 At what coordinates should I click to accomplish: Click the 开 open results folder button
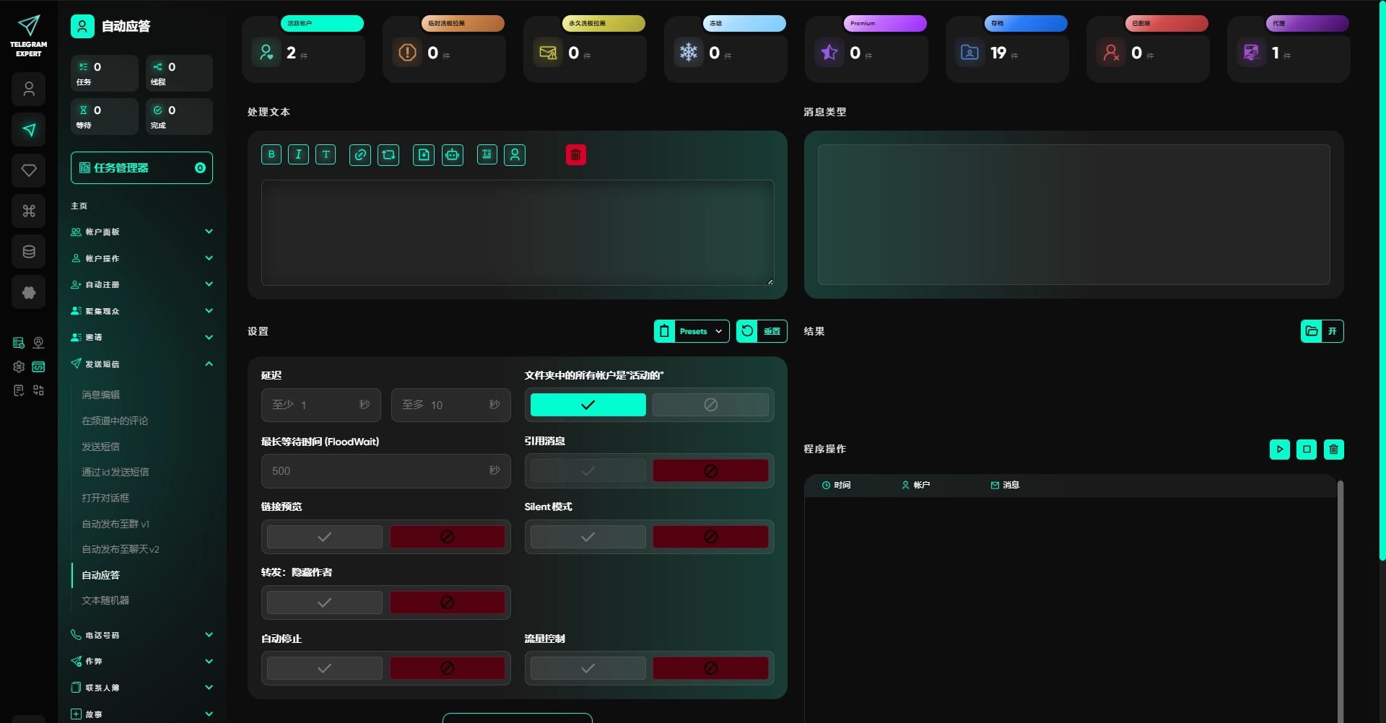coord(1322,331)
